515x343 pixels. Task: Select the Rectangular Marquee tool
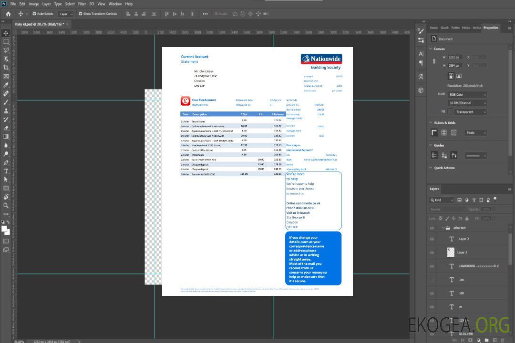[x=6, y=42]
